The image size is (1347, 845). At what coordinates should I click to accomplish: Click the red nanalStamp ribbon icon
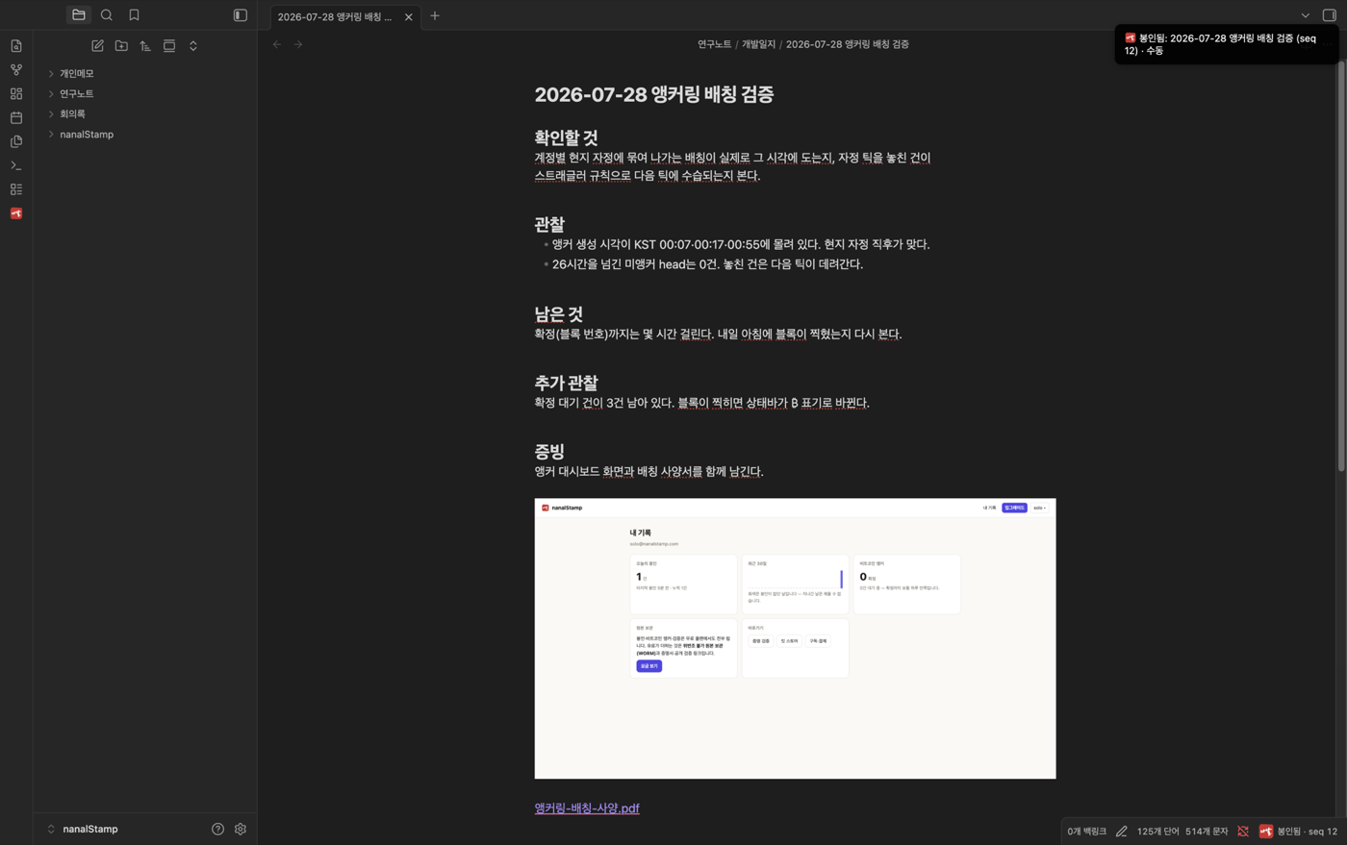tap(16, 213)
